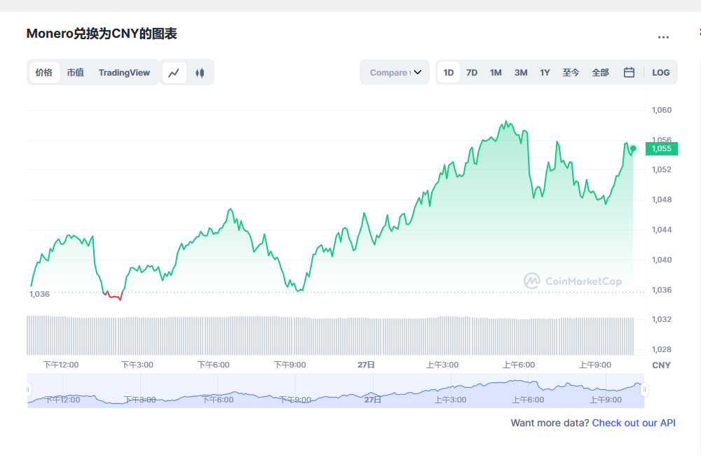The height and width of the screenshot is (455, 701).
Task: Grab the left range slider handle
Action: [x=28, y=389]
